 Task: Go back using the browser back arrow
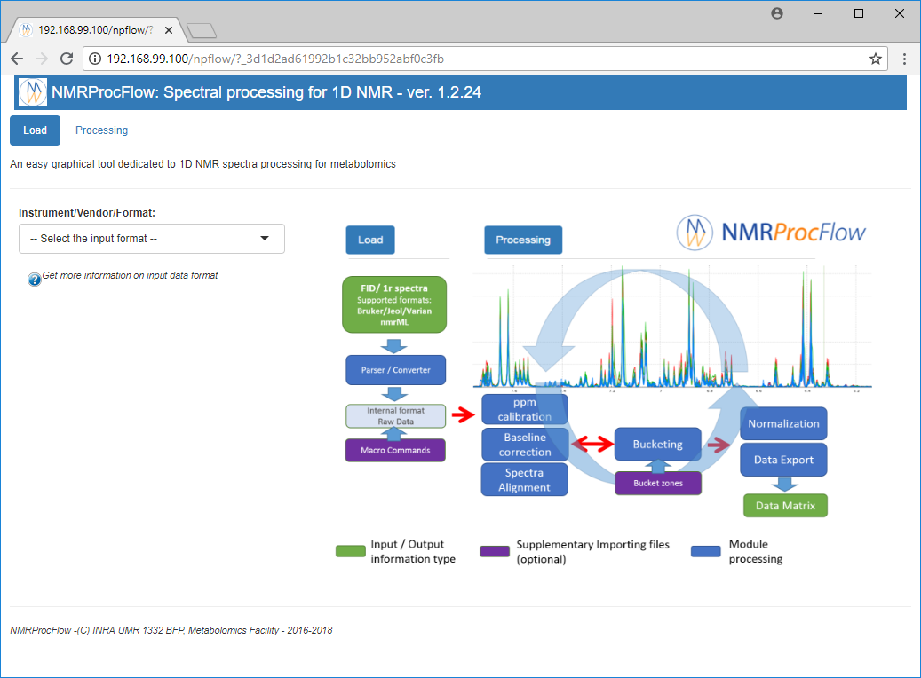[17, 59]
